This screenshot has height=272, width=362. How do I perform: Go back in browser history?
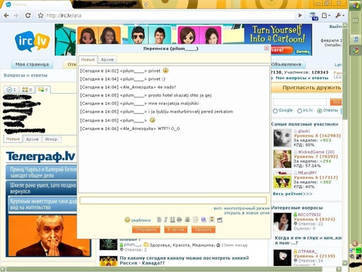click(x=7, y=16)
